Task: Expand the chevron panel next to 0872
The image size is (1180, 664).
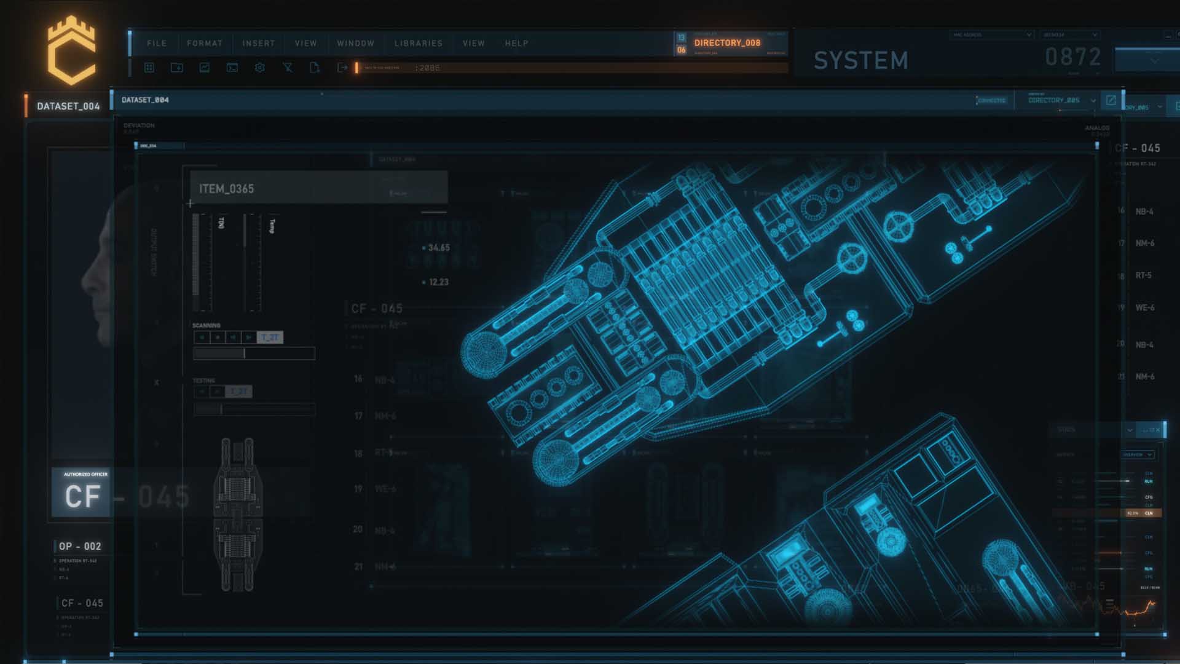Action: [1154, 60]
